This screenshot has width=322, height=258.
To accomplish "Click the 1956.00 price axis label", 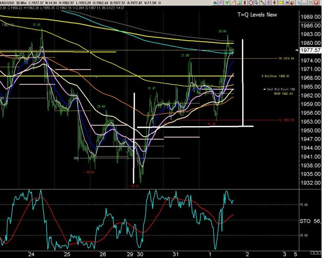I will [311, 113].
